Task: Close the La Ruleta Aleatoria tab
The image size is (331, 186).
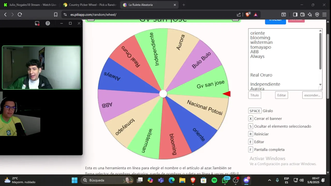Action: [175, 5]
